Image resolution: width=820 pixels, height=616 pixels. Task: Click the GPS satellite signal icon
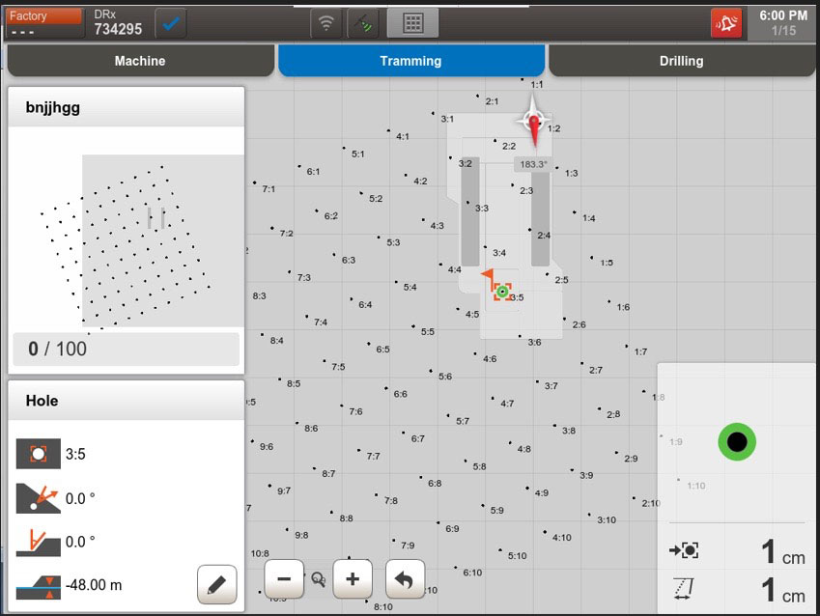(364, 22)
